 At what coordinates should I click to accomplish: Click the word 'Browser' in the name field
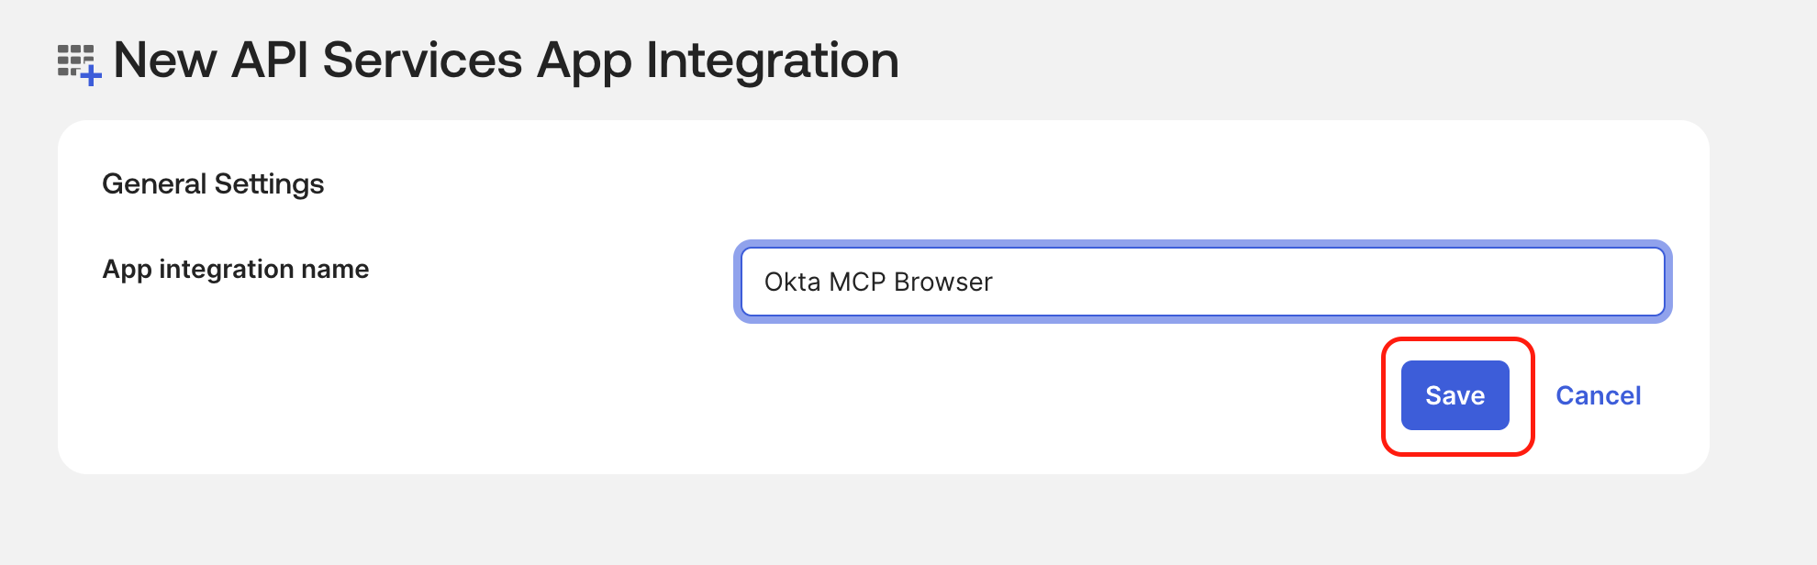point(943,282)
